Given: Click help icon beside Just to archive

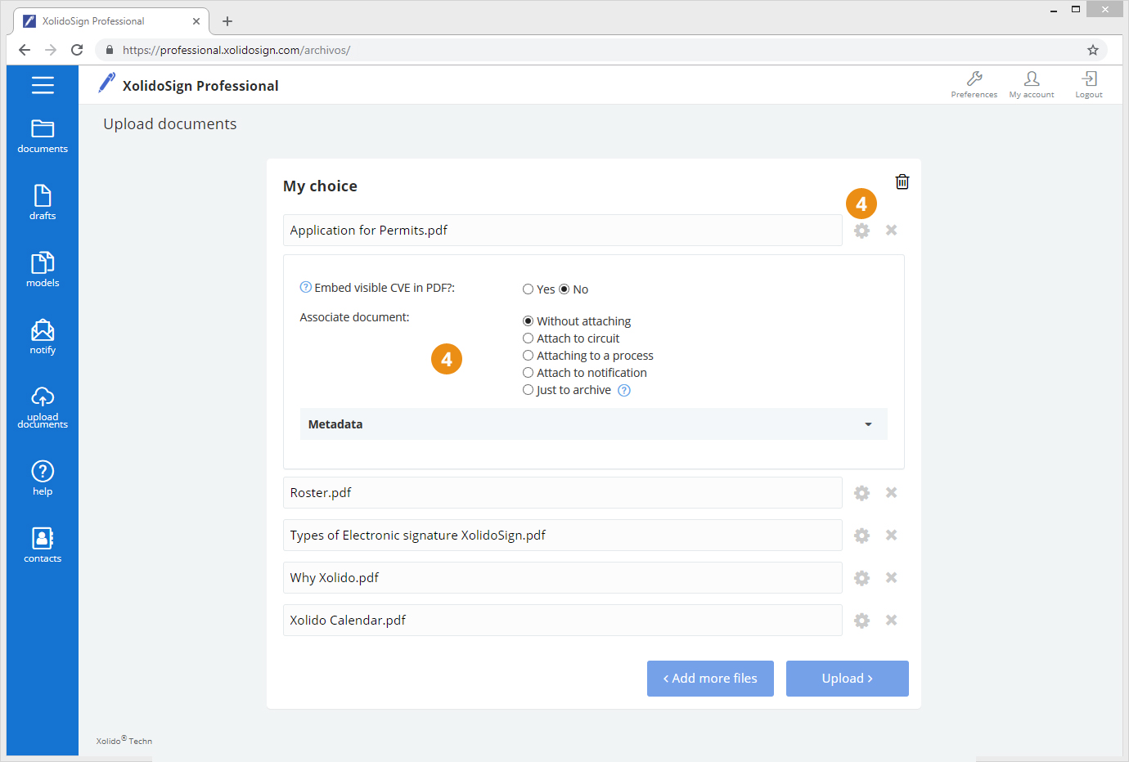Looking at the screenshot, I should [624, 390].
